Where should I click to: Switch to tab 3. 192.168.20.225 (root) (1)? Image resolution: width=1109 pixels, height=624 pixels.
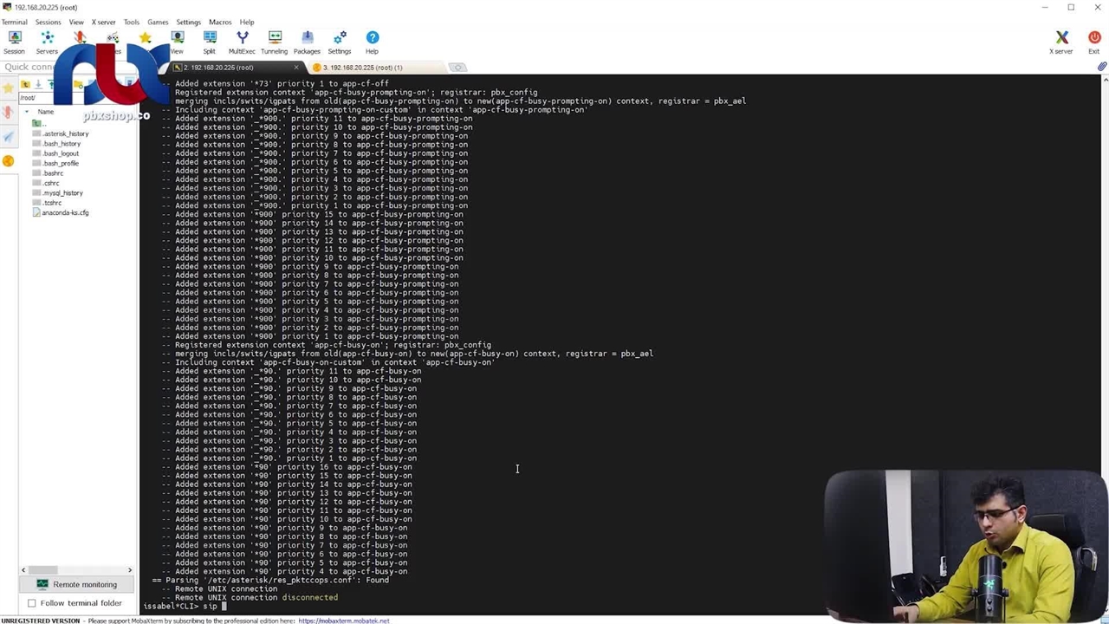click(x=362, y=68)
